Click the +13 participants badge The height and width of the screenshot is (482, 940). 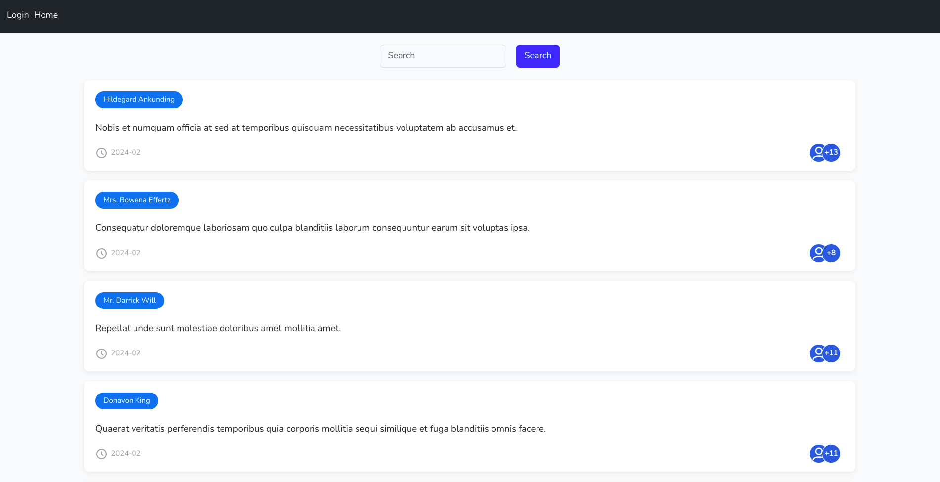click(x=831, y=152)
